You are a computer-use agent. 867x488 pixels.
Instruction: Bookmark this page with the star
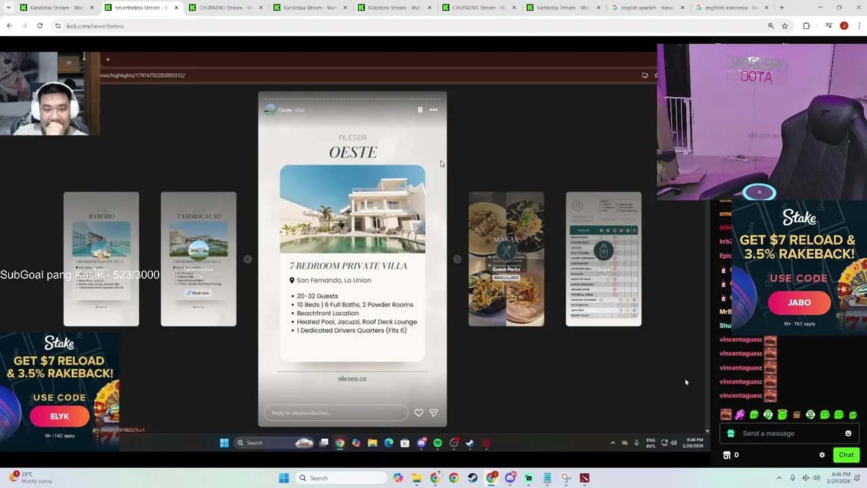[x=784, y=26]
